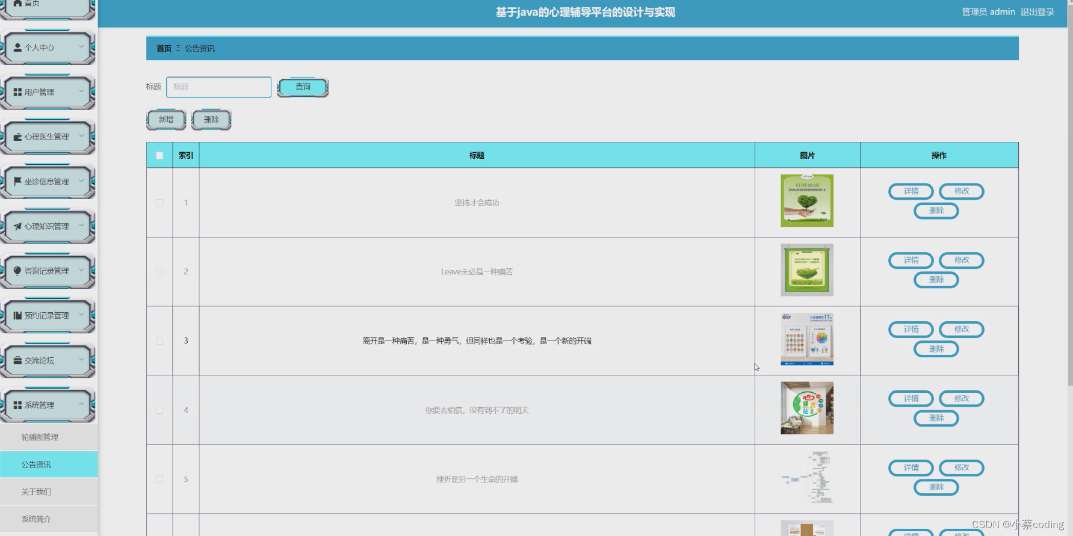
Task: Click the 新增 button
Action: [166, 120]
